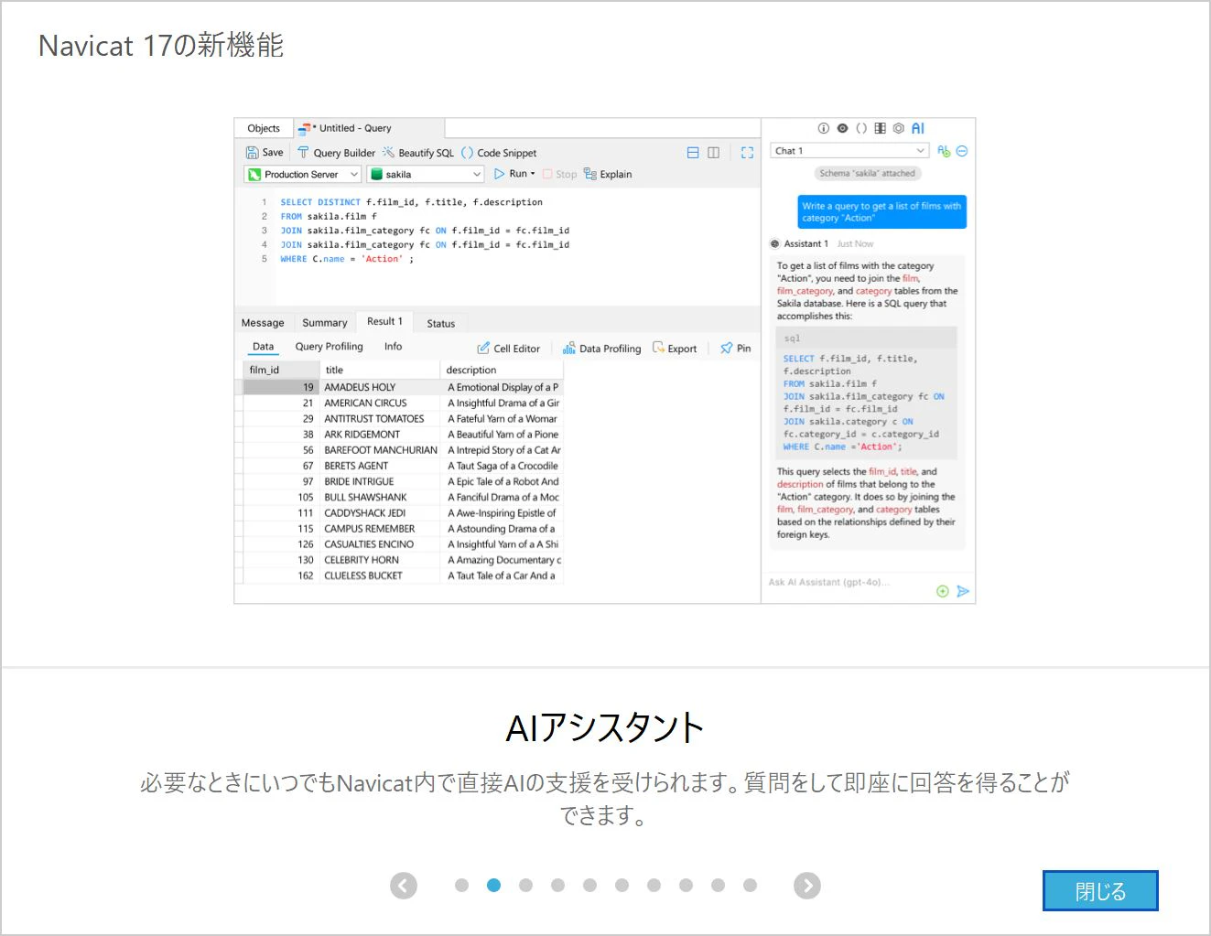Viewport: 1211px width, 936px height.
Task: Jump to the ninth slide indicator dot
Action: click(718, 886)
